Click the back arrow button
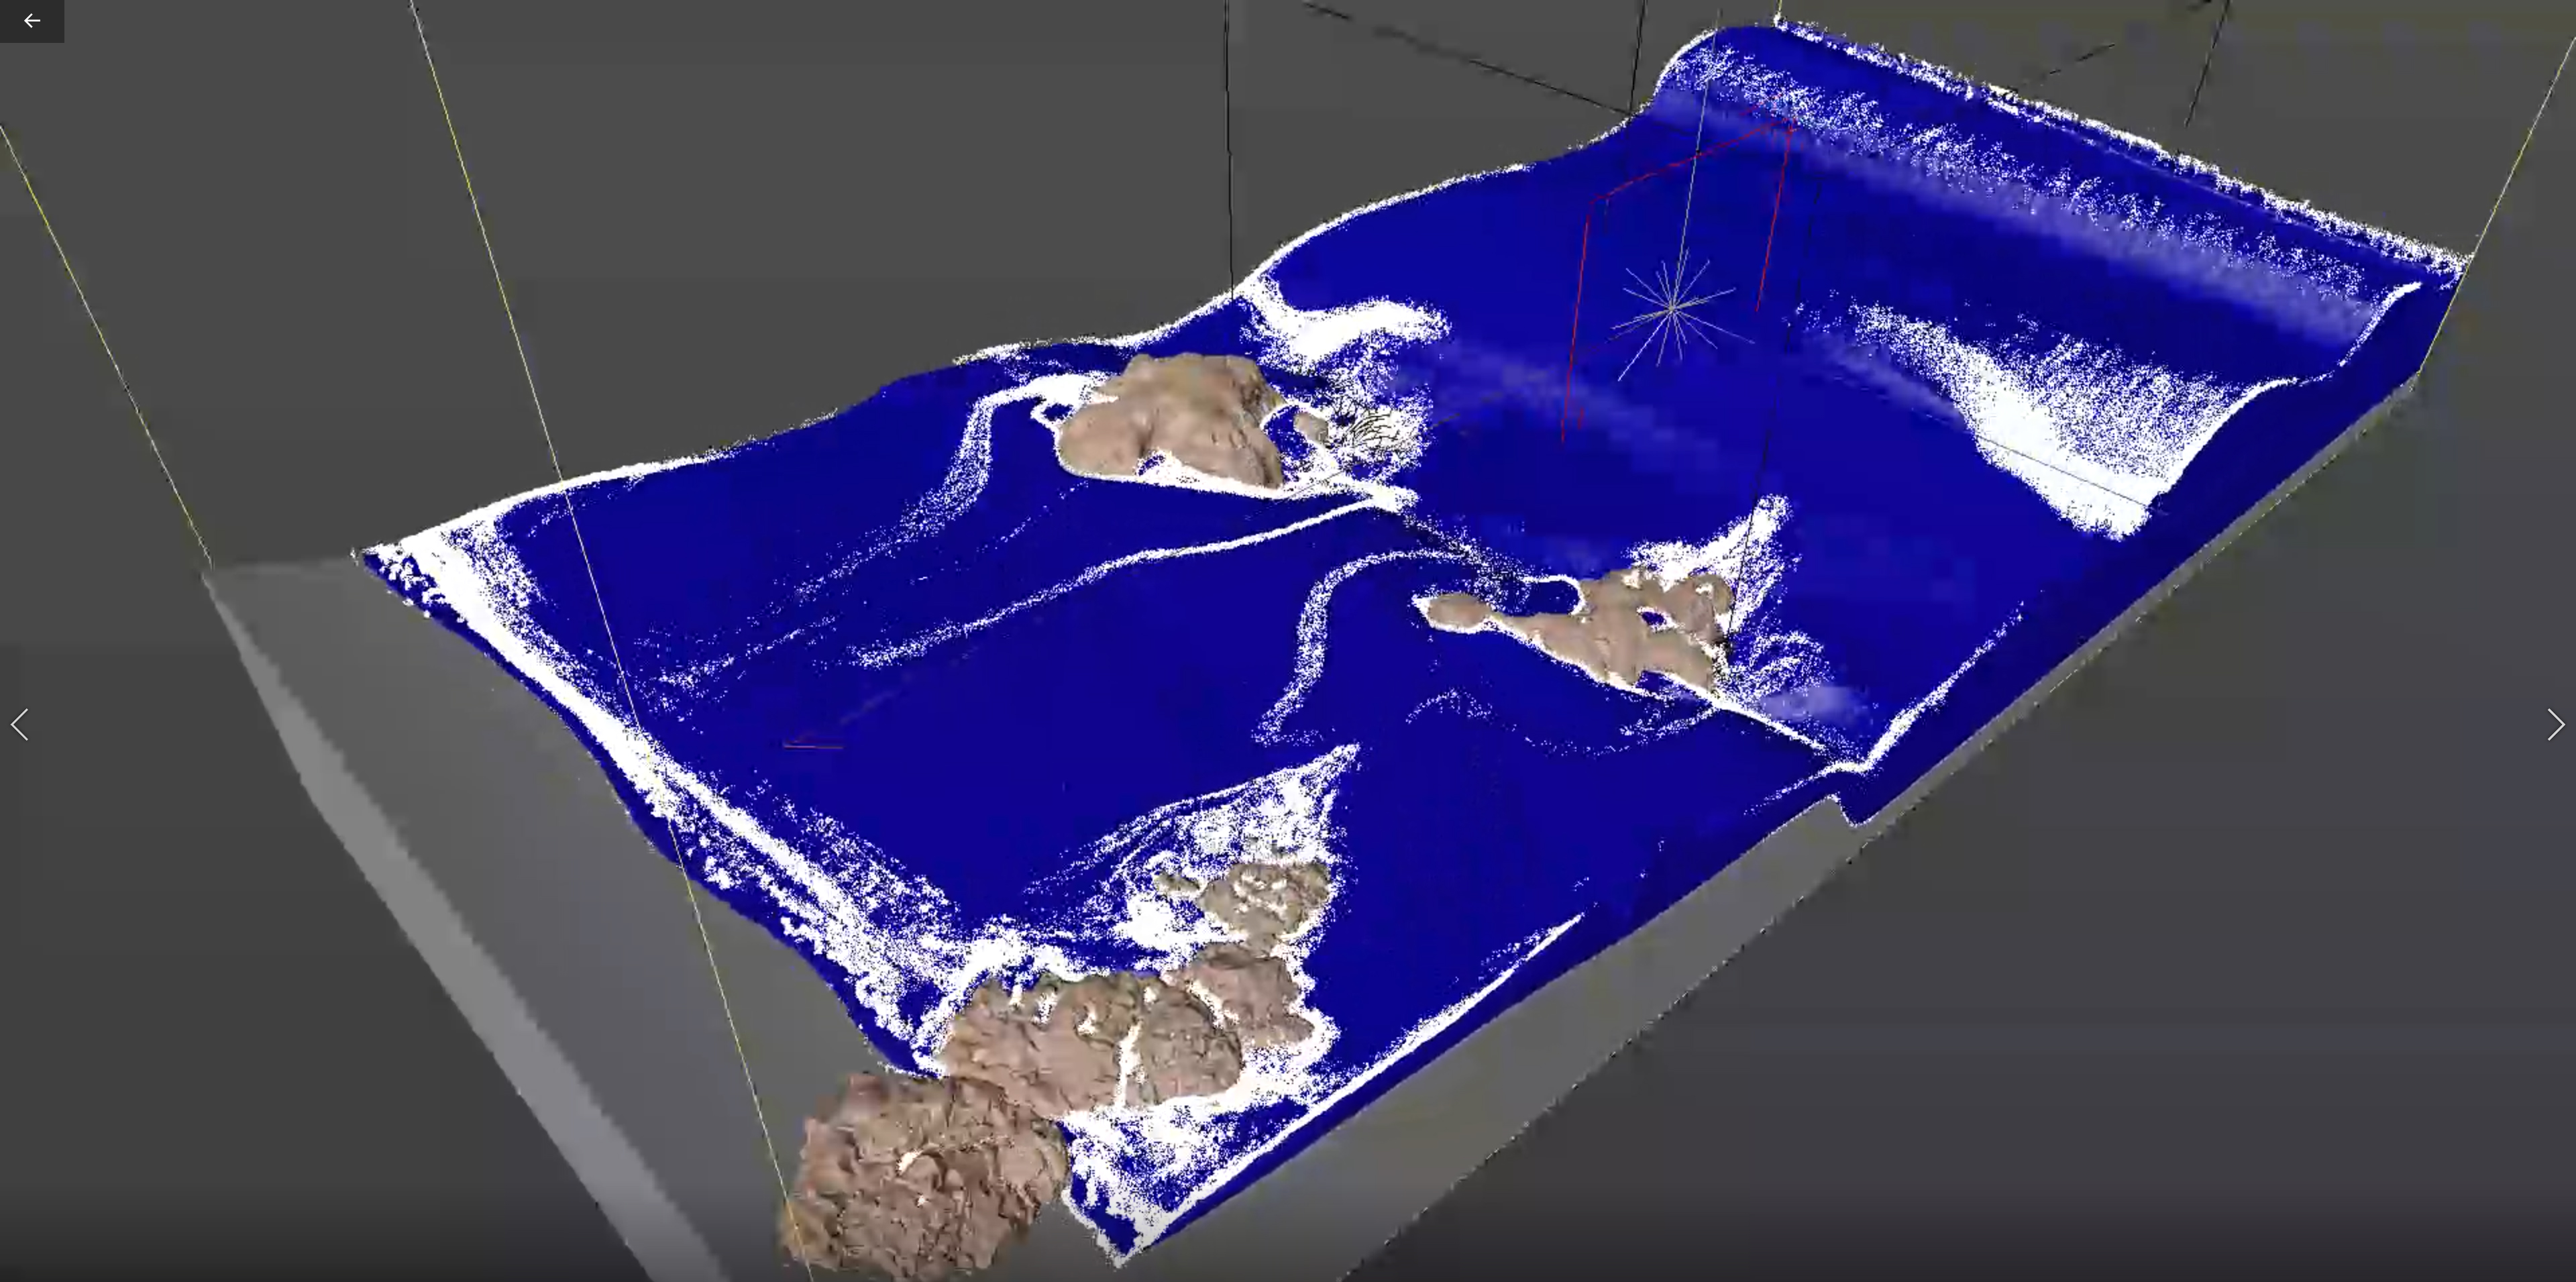 [31, 21]
